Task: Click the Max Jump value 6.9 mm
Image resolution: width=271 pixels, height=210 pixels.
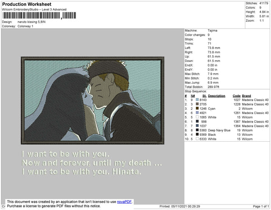Action: coord(213,82)
